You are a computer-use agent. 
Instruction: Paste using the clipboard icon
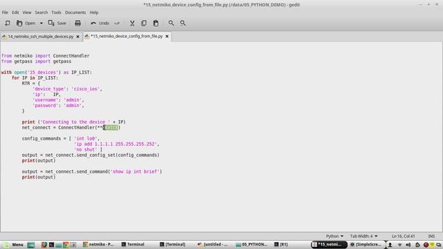click(156, 23)
